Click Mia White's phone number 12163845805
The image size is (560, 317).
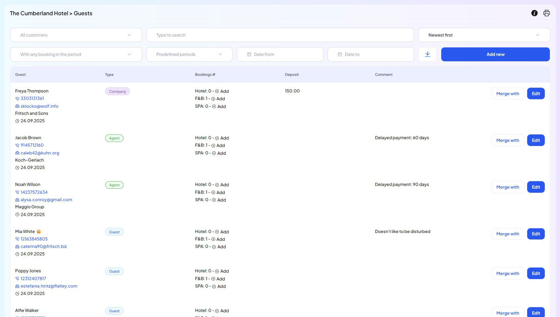(x=34, y=239)
